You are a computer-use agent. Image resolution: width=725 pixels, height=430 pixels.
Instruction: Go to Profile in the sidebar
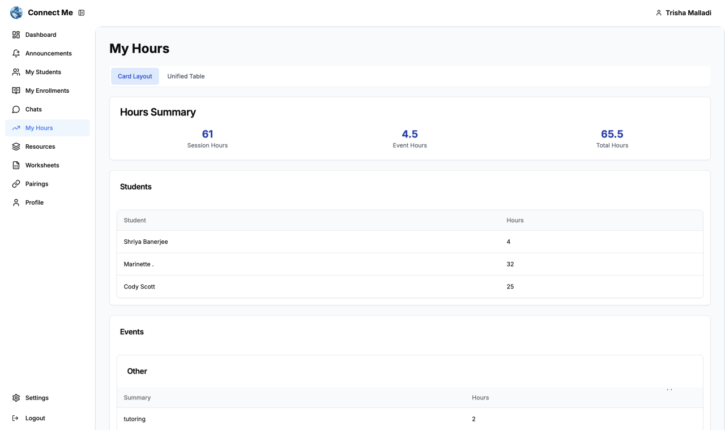pos(35,203)
